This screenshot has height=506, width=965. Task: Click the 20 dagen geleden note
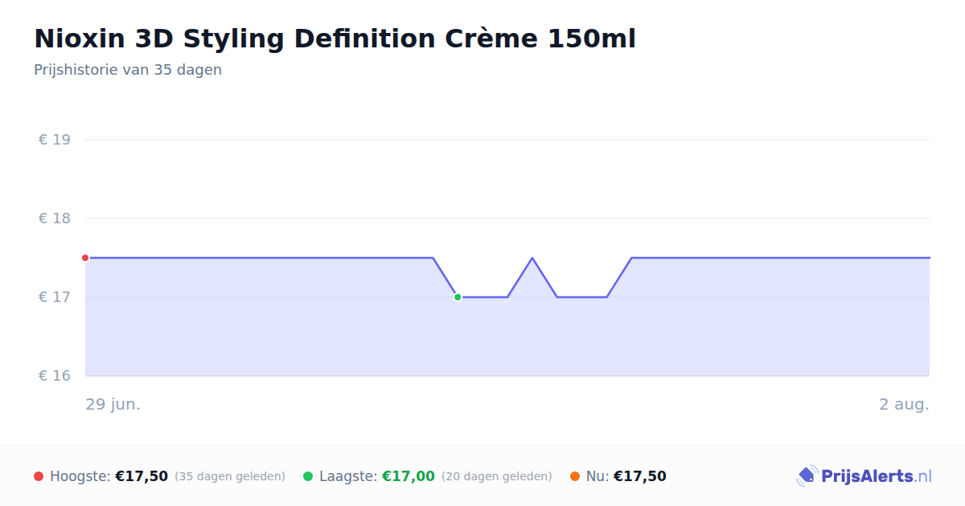click(497, 476)
